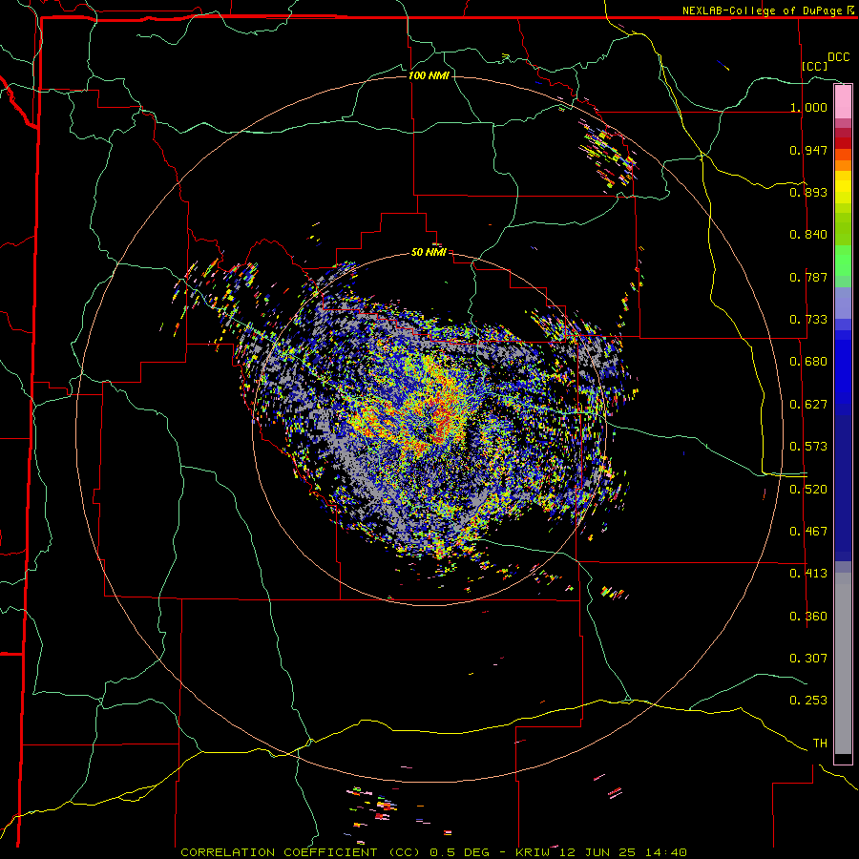
Task: Select the 0.840 scale value
Action: tap(808, 235)
